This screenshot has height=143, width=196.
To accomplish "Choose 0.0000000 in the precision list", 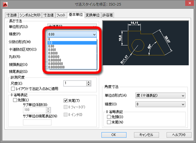I will tap(72, 64).
